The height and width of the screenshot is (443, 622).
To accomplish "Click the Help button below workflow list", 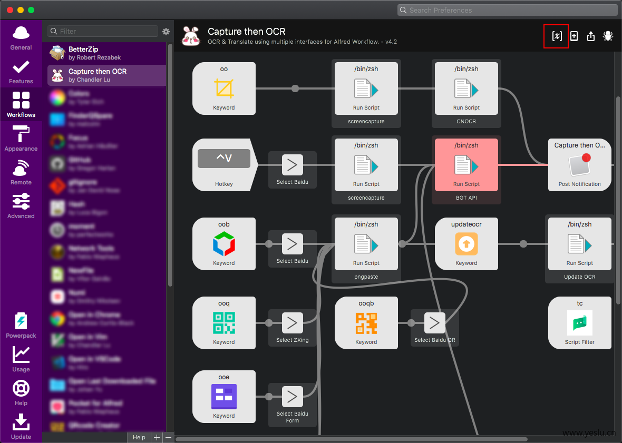I will [x=139, y=437].
